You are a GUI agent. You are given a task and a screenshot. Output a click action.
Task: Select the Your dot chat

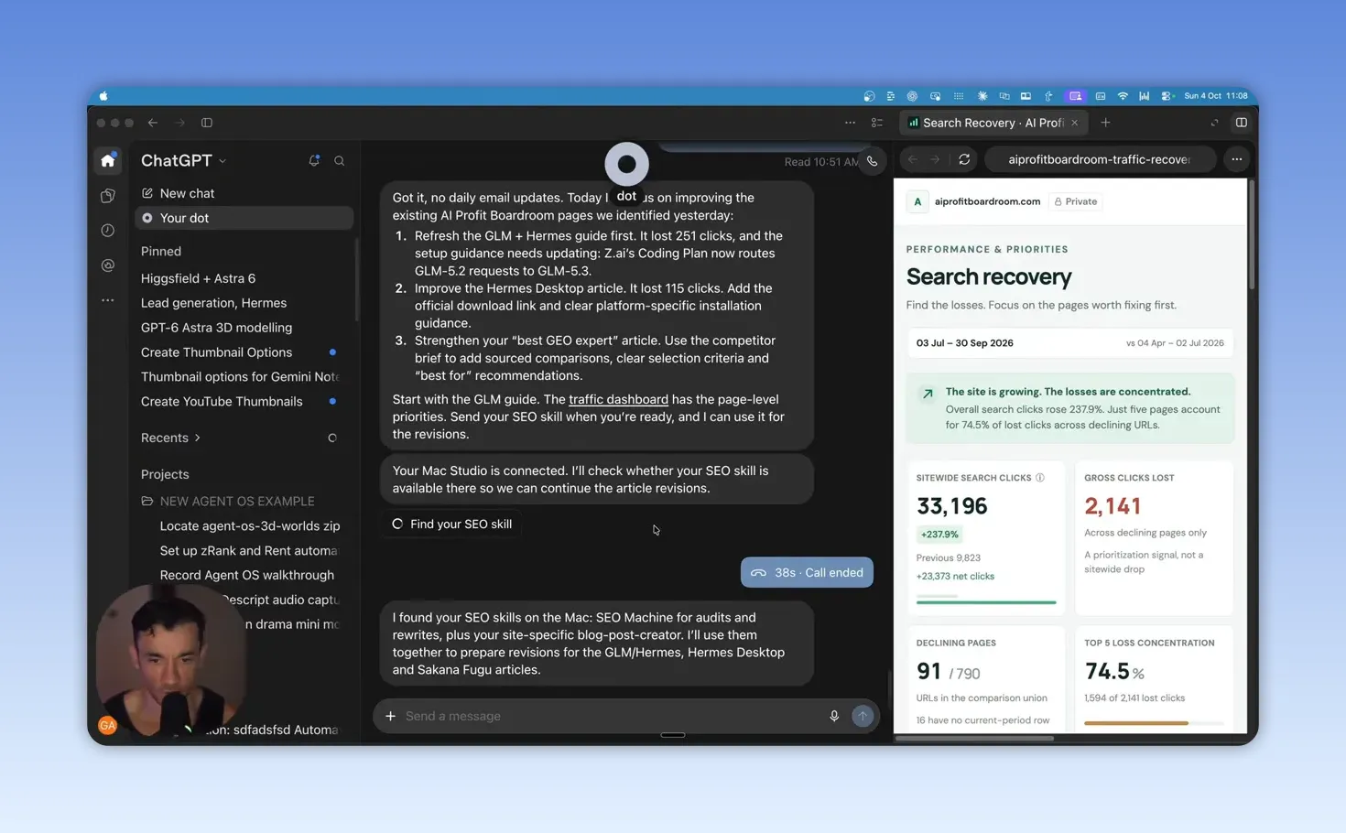pyautogui.click(x=244, y=218)
